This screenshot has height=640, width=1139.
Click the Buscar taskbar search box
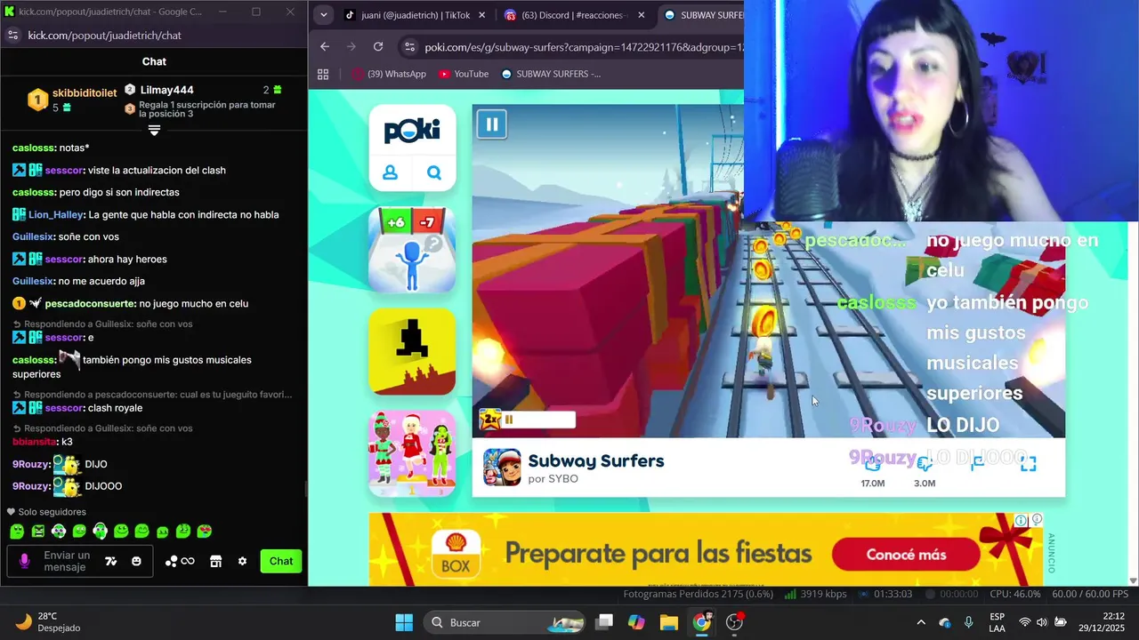[504, 622]
